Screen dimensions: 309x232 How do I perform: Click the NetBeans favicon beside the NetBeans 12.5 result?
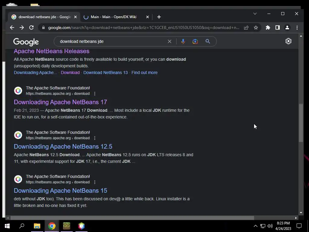(18, 135)
